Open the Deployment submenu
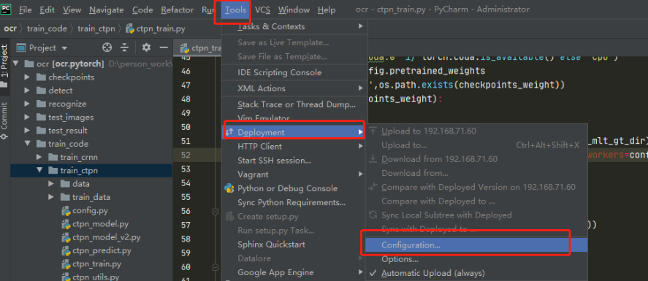 click(x=294, y=132)
